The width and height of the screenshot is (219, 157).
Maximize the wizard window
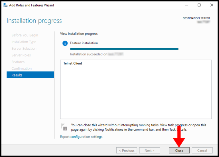(199, 5)
